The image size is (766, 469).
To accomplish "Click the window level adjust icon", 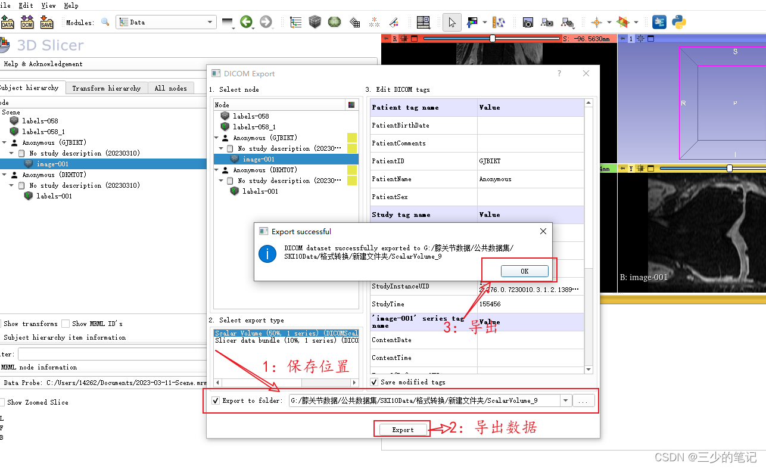I will (499, 22).
